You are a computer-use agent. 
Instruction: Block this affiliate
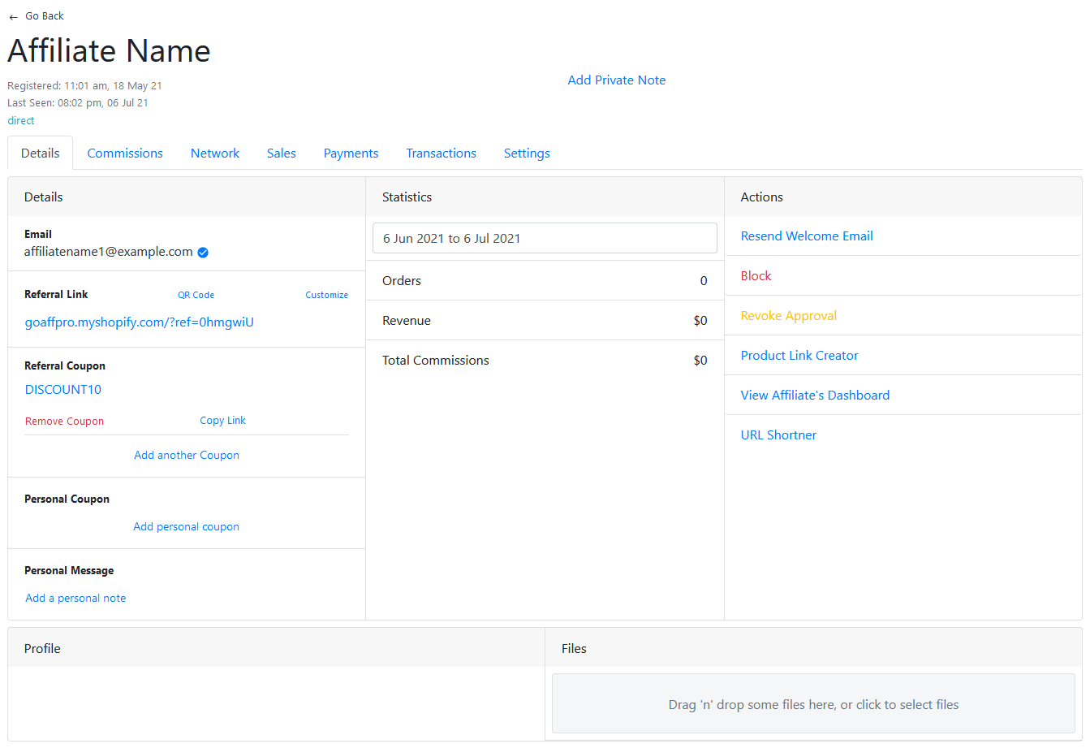[x=756, y=276]
